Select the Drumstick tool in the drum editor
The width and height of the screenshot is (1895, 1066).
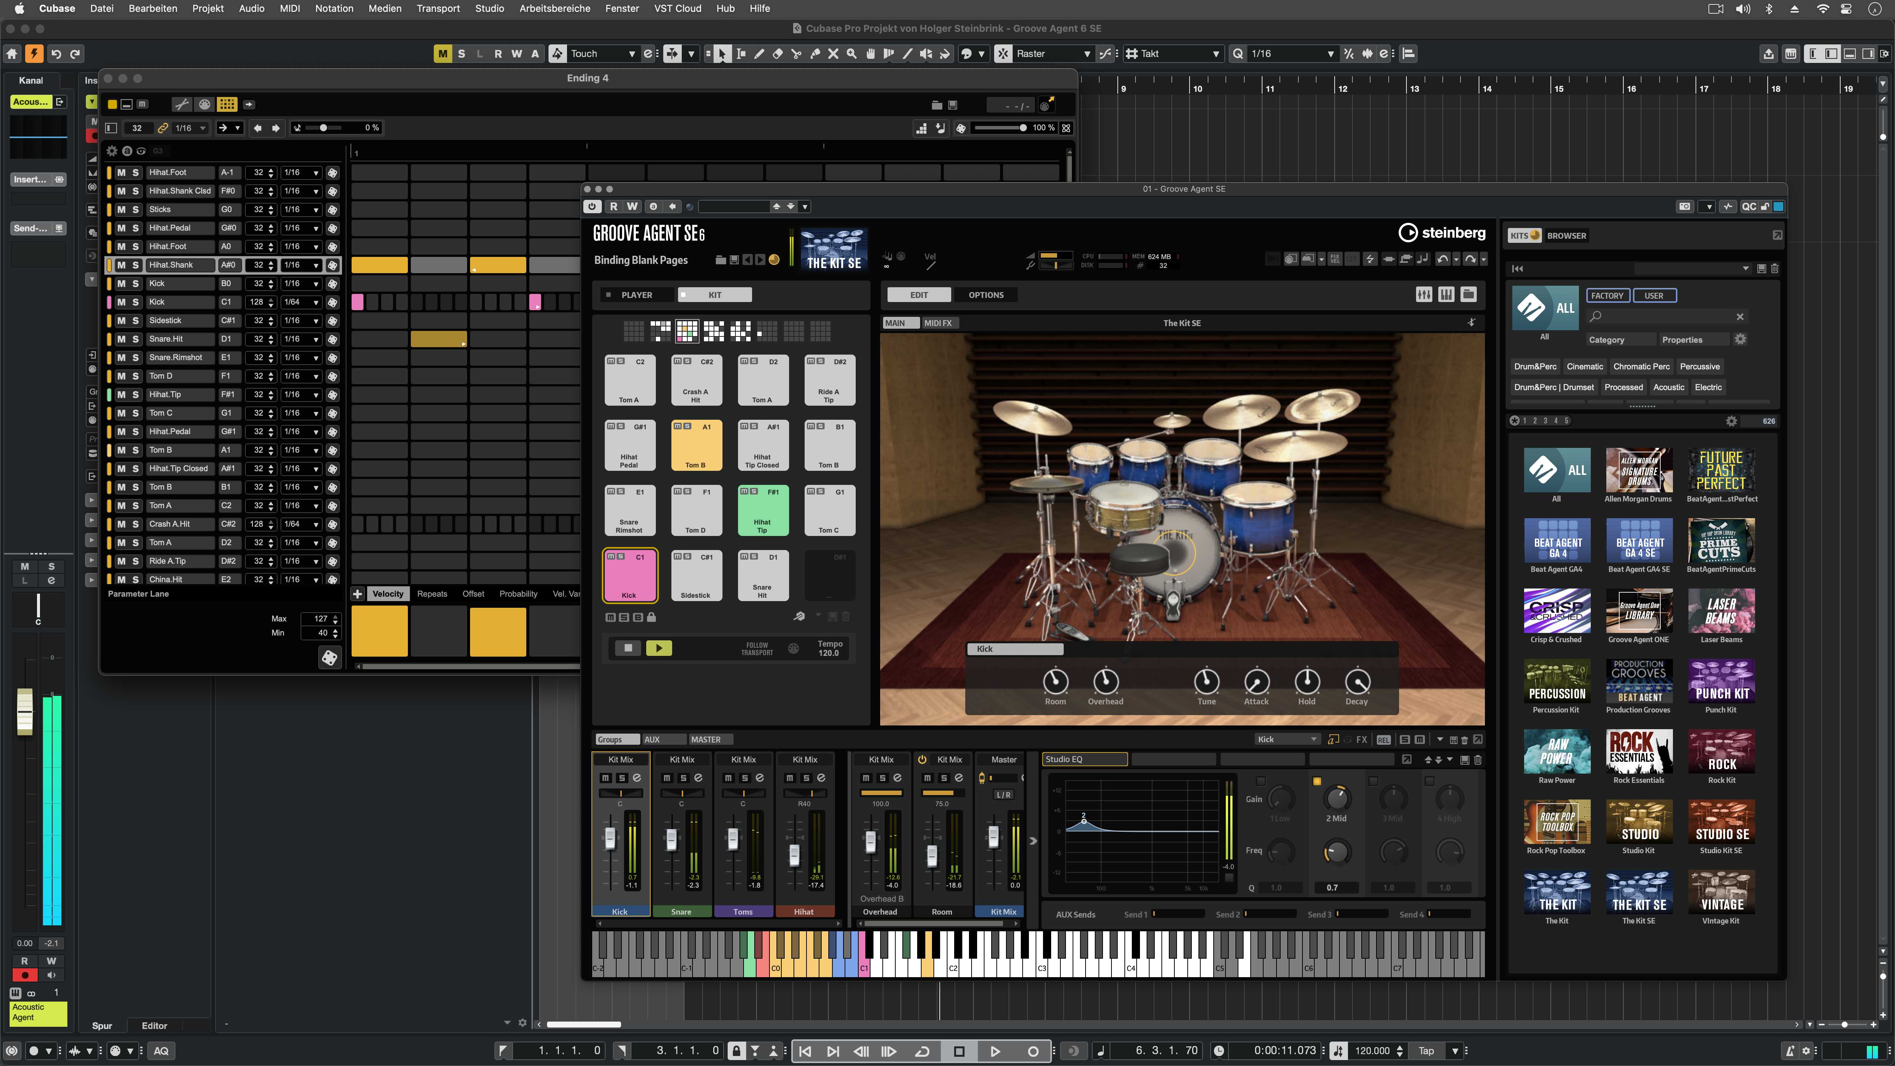(x=182, y=104)
